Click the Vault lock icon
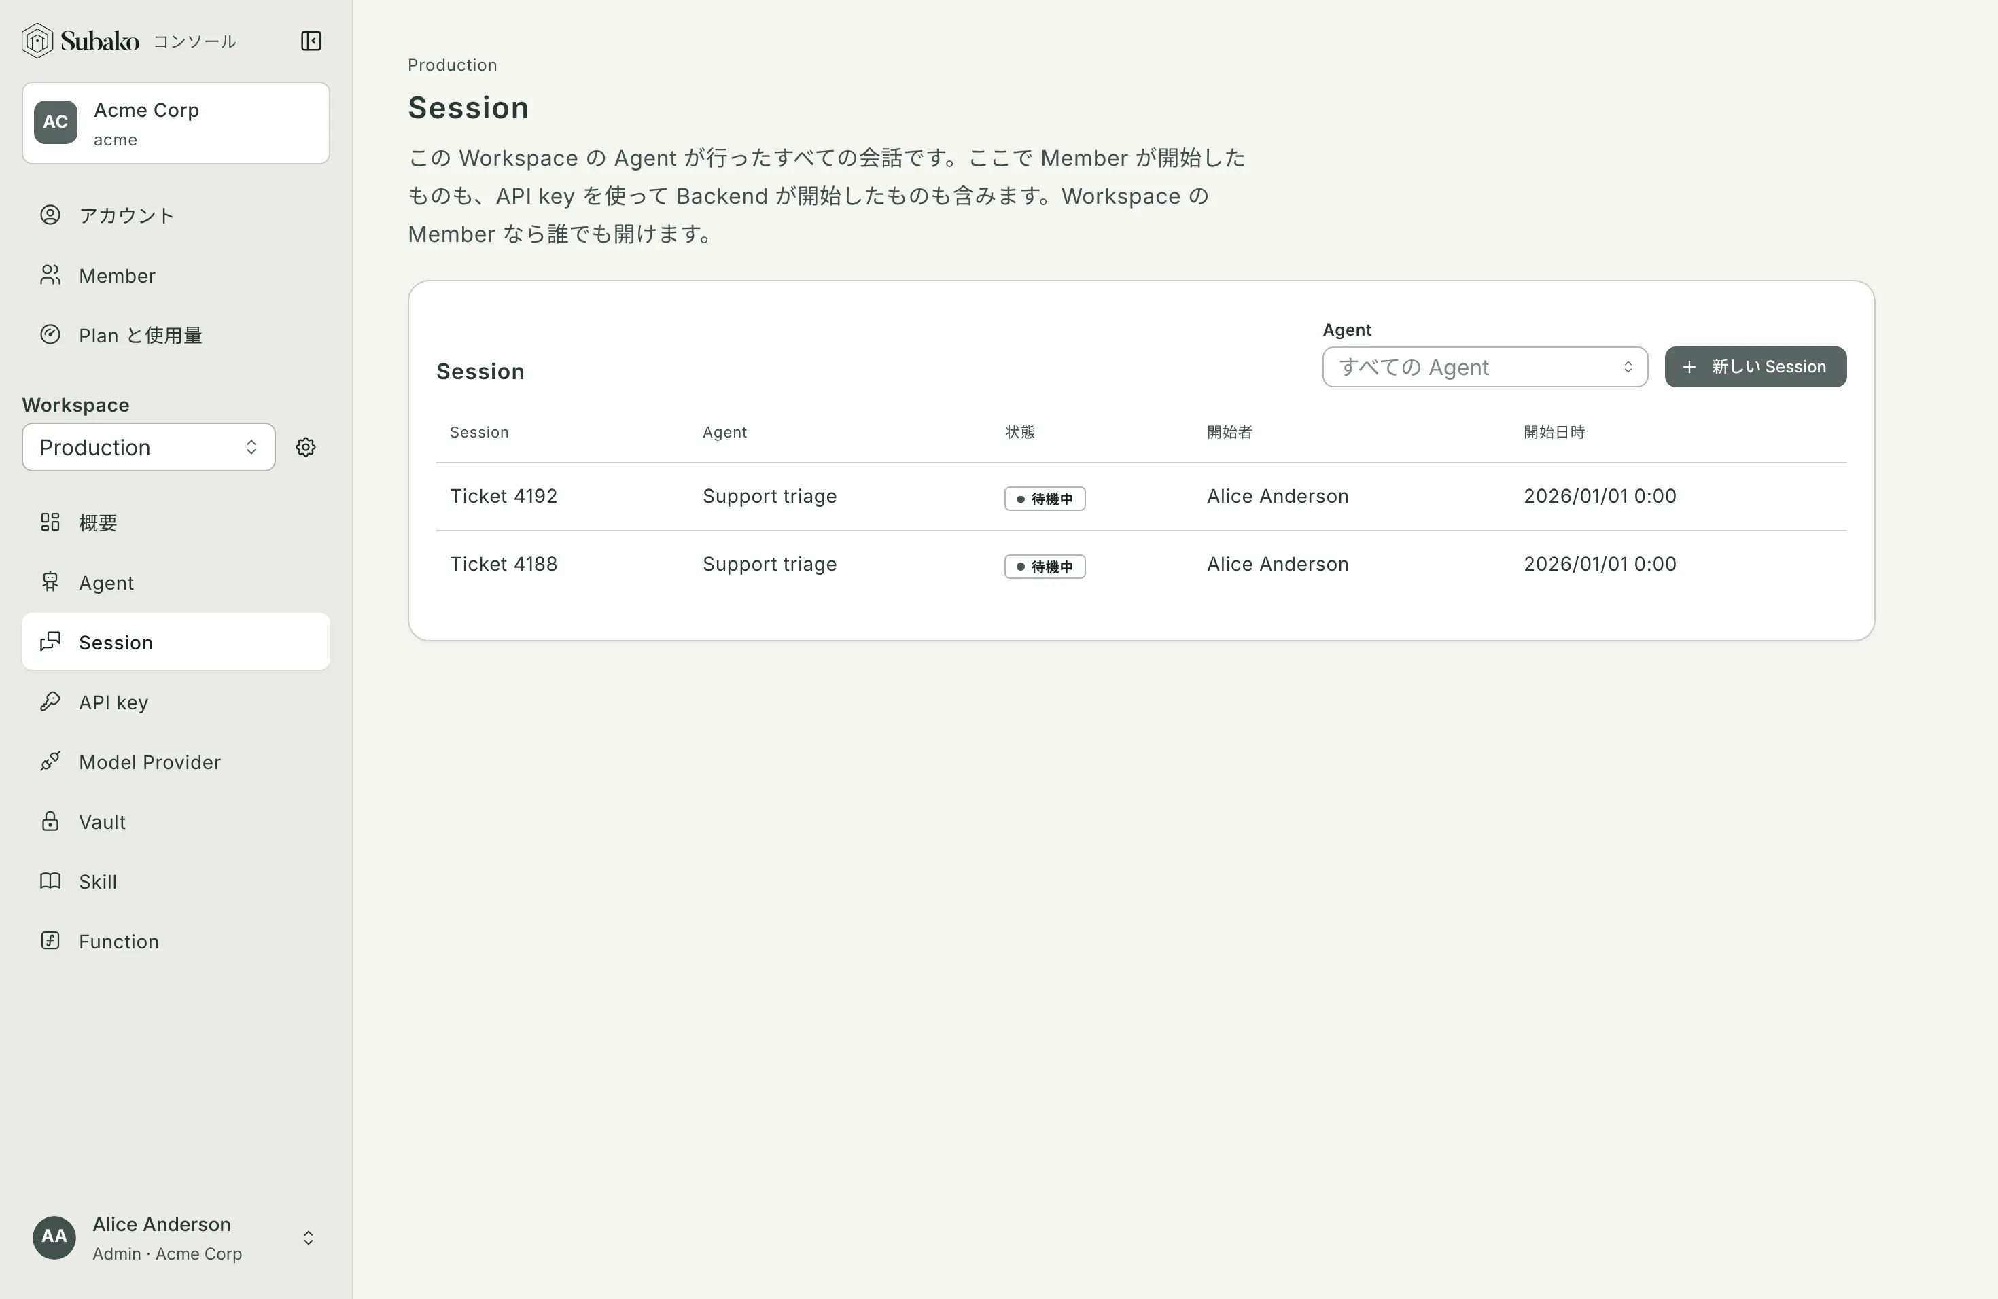Viewport: 1998px width, 1299px height. point(50,821)
